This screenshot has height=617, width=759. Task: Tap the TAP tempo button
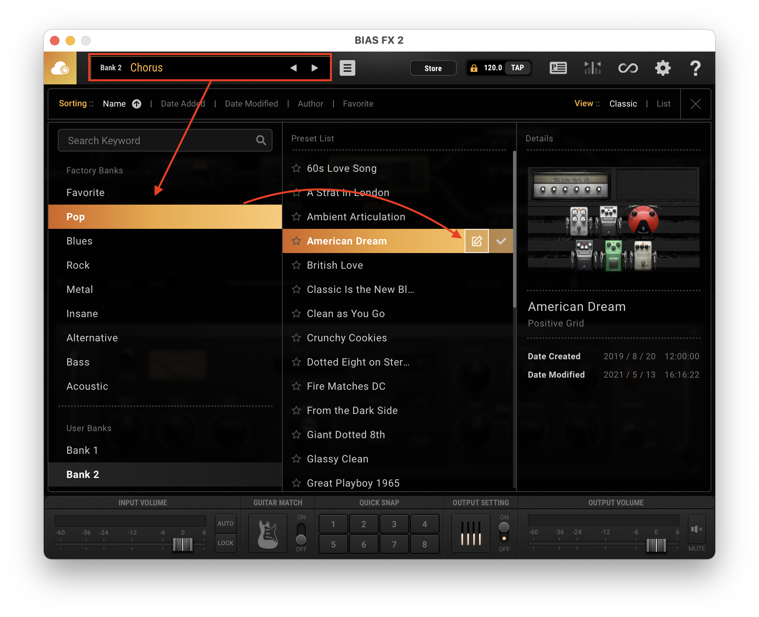pos(517,68)
